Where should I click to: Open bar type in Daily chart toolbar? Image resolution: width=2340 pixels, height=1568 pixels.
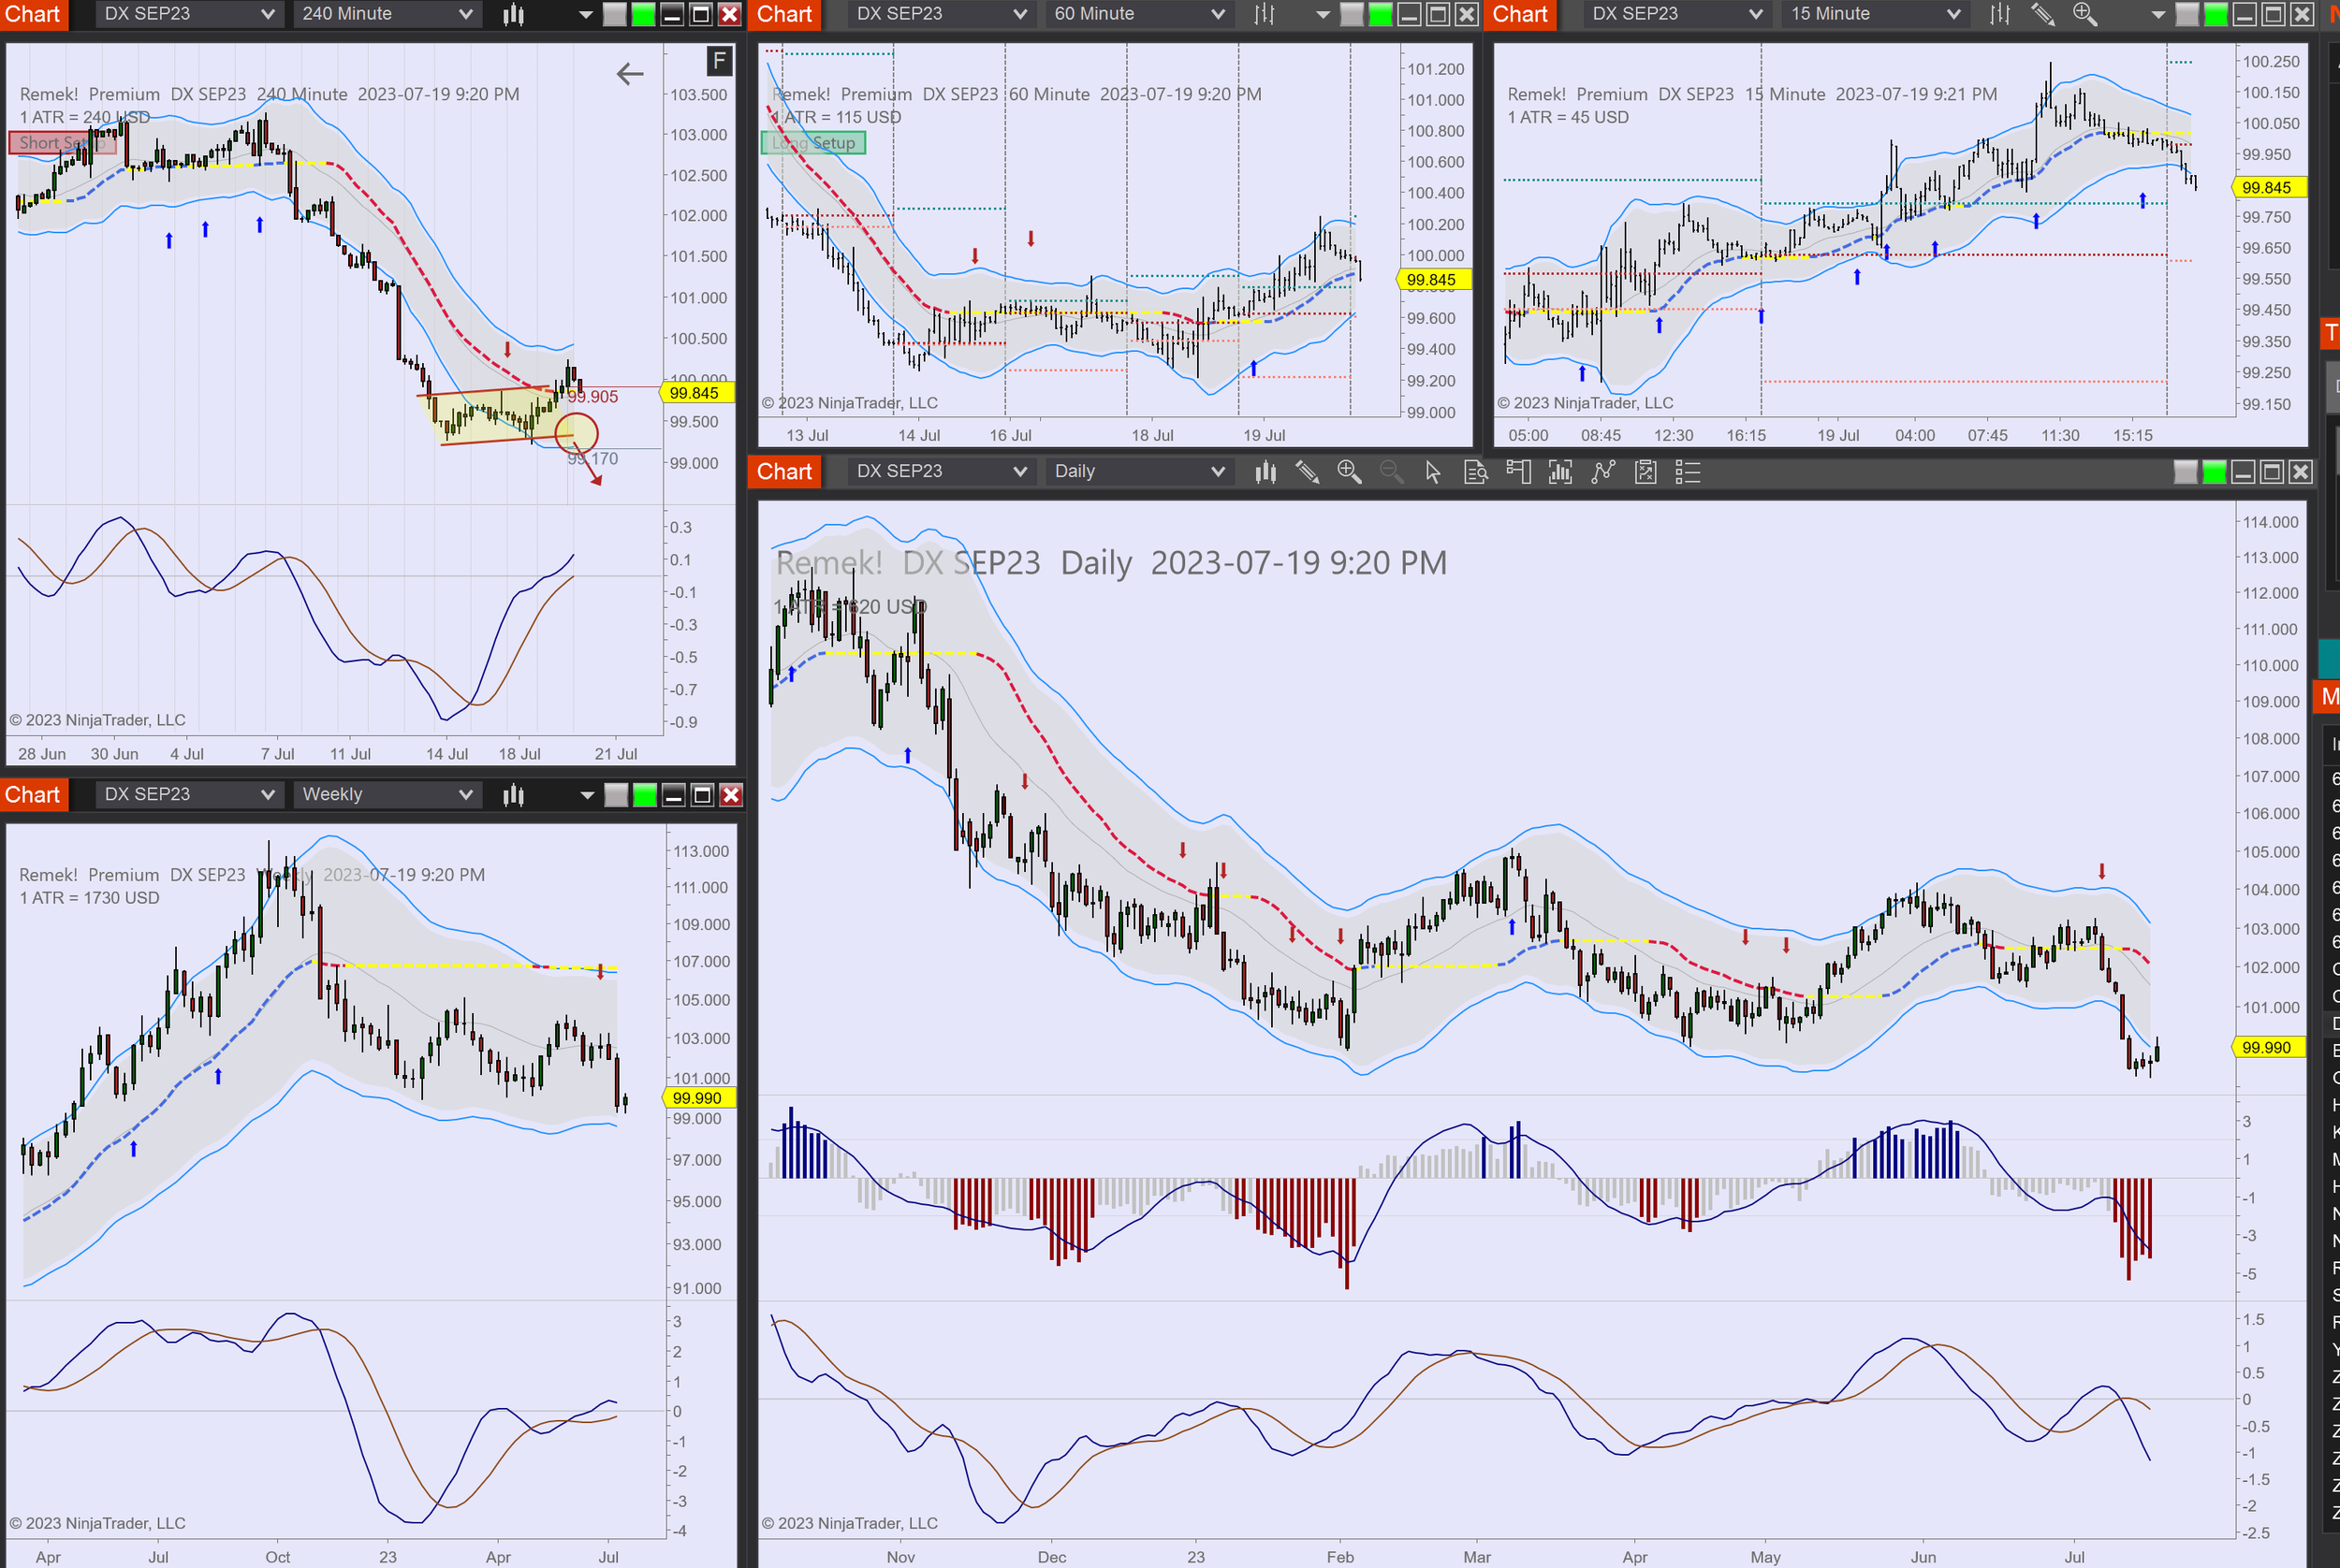1265,472
